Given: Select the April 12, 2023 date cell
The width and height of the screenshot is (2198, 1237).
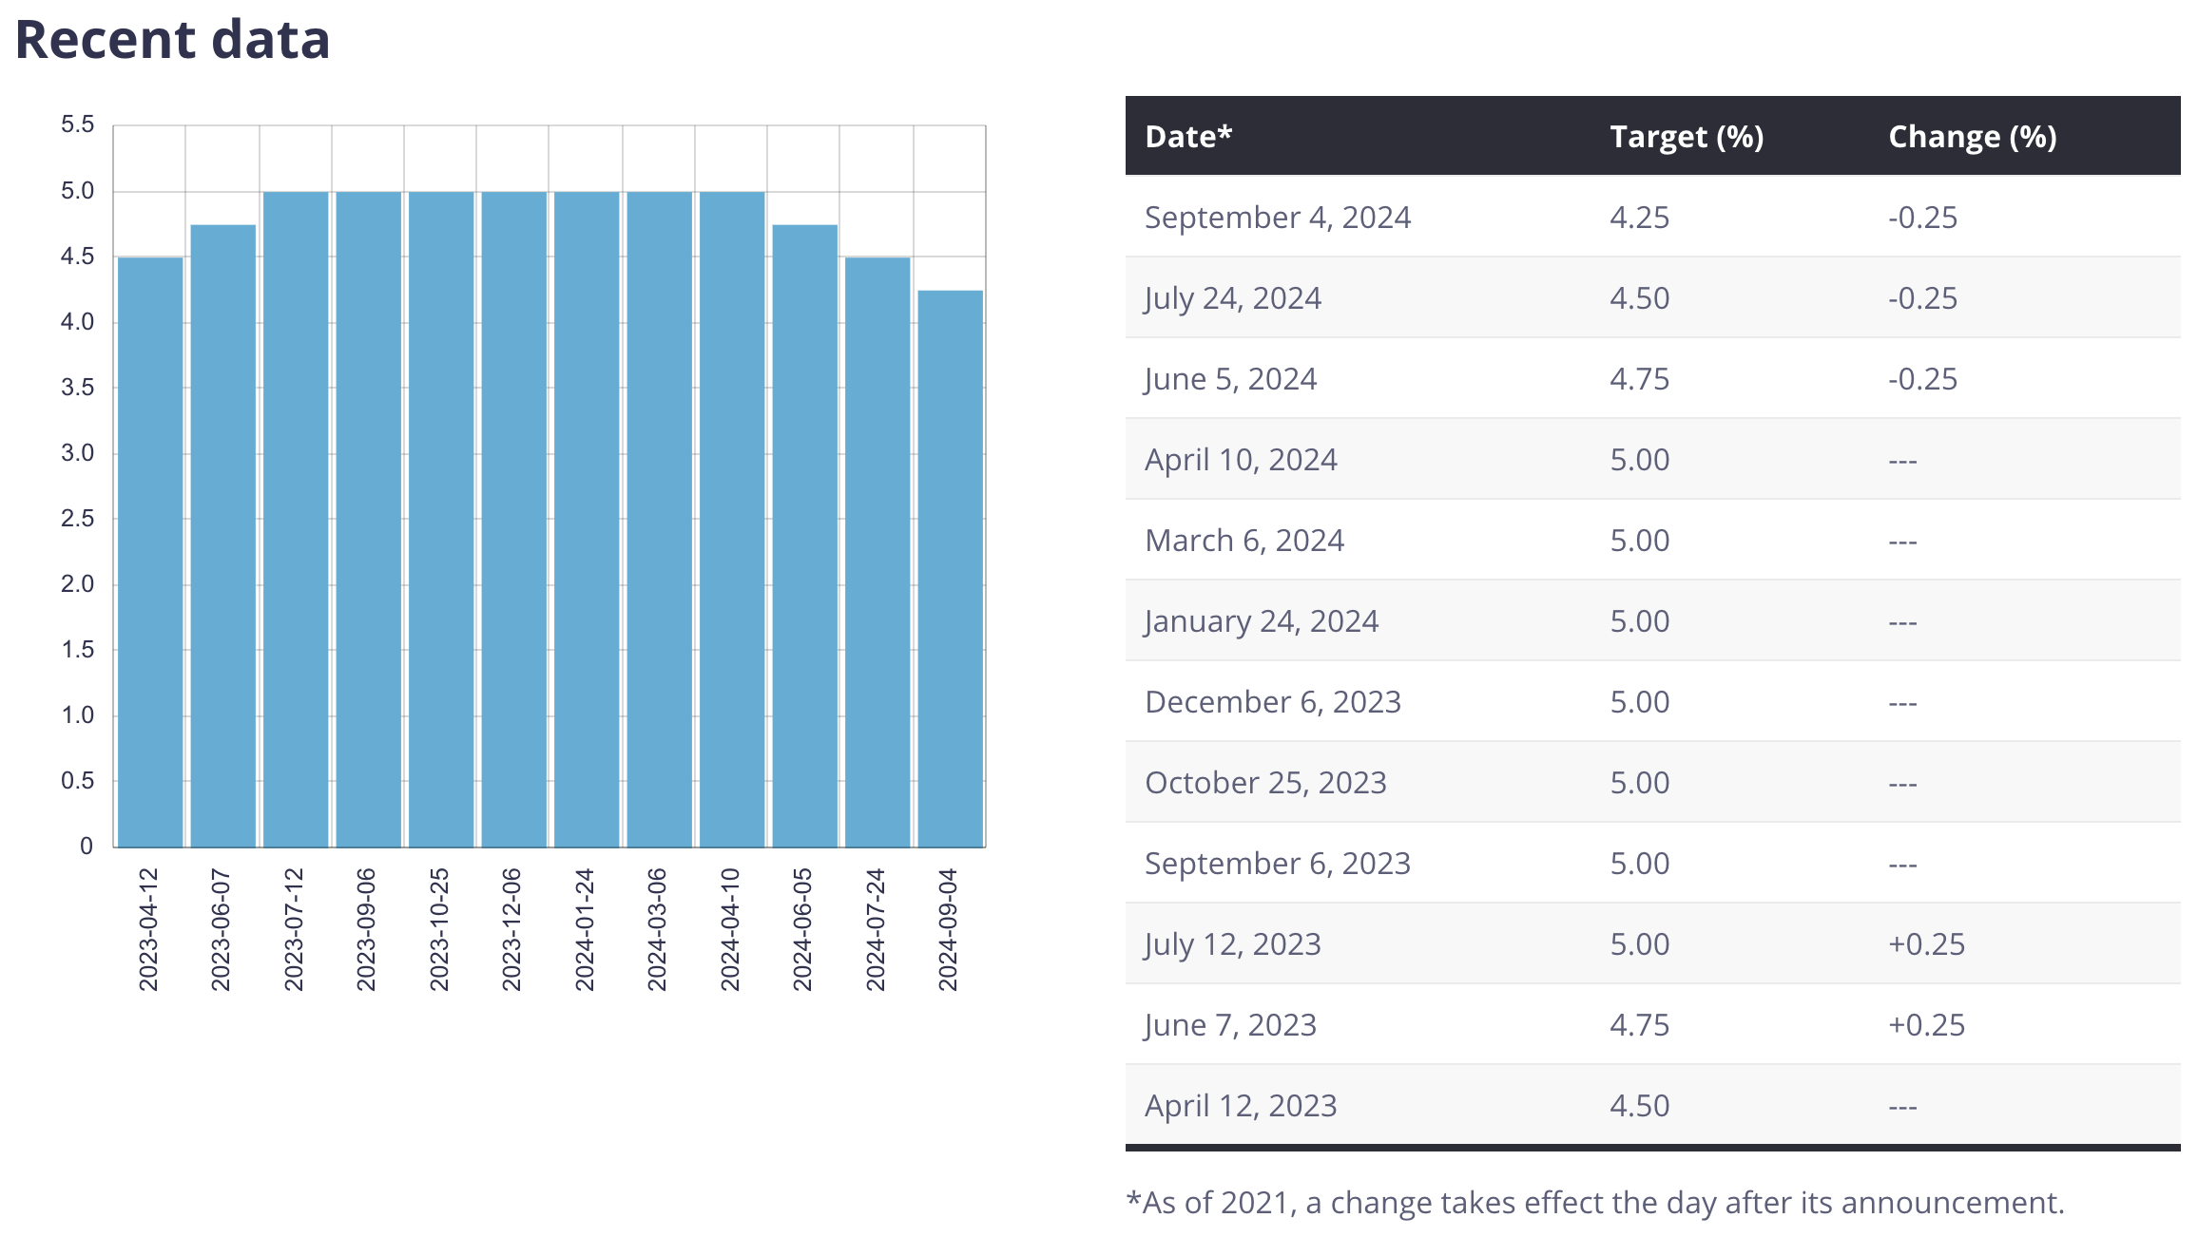Looking at the screenshot, I should coord(1240,1106).
